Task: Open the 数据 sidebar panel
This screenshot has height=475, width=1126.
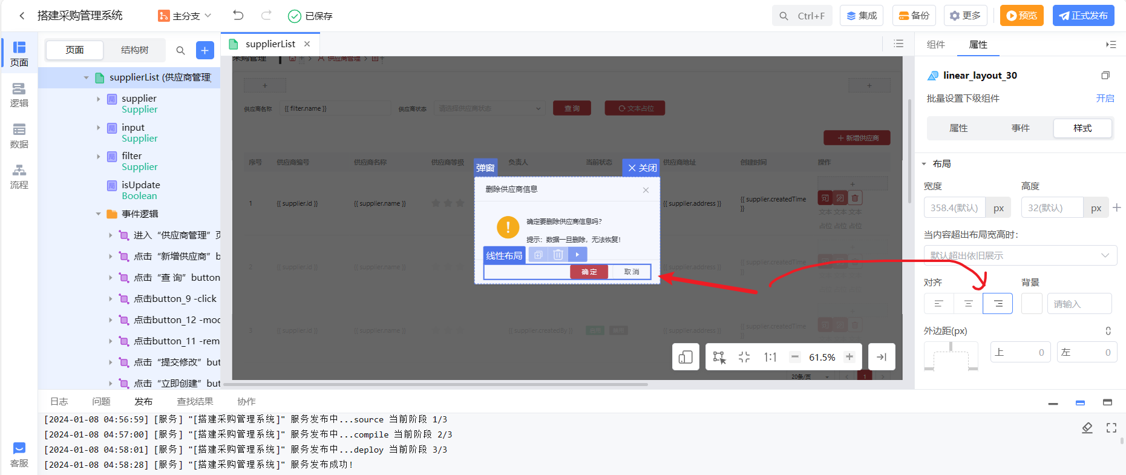Action: pos(19,136)
